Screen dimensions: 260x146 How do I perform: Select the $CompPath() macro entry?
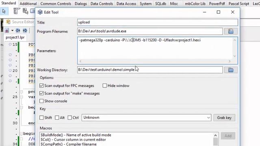(x=69, y=144)
